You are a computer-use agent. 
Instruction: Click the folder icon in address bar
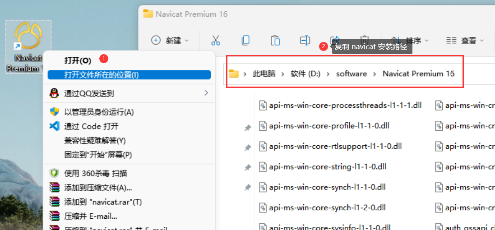(234, 74)
